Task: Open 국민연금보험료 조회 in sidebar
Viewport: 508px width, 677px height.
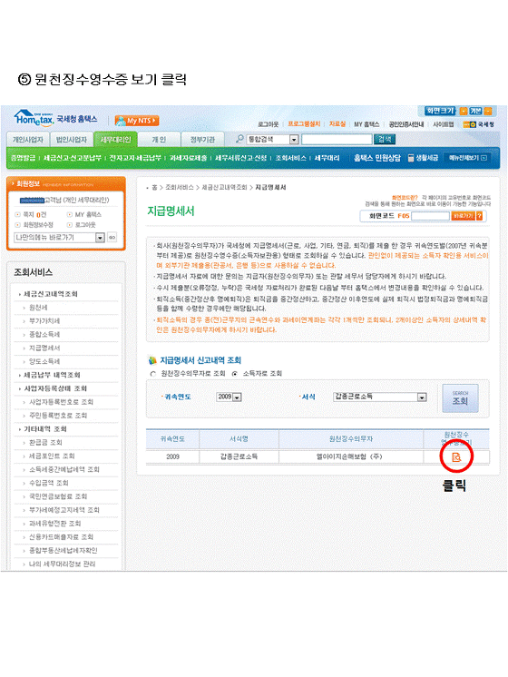Action: click(58, 496)
